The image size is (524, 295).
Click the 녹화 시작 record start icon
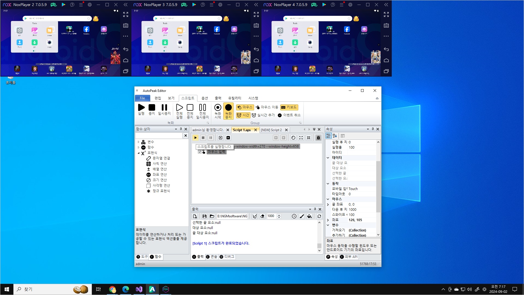218,108
